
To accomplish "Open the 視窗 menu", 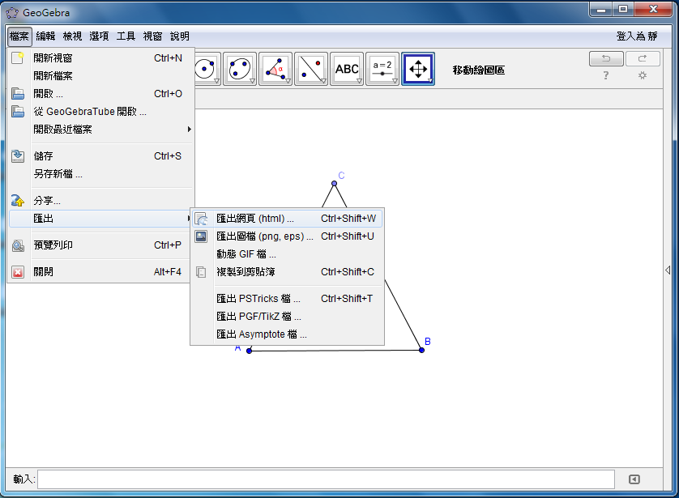I will (x=153, y=36).
